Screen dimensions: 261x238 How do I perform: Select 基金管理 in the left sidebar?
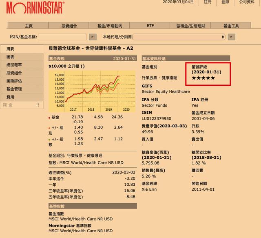point(22,89)
